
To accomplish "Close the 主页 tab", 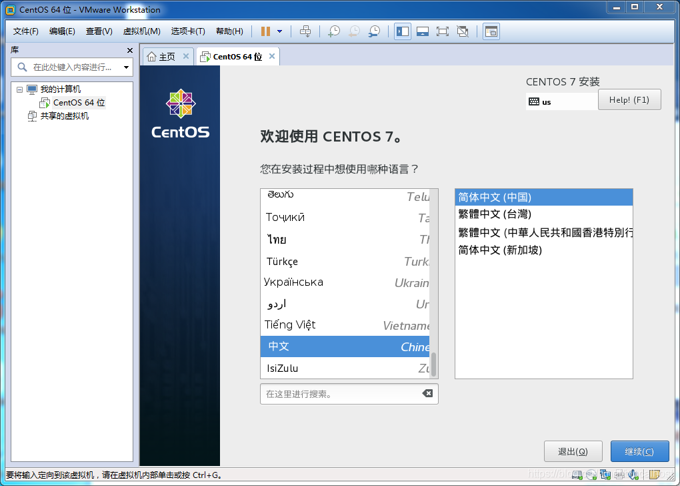I will [x=185, y=56].
